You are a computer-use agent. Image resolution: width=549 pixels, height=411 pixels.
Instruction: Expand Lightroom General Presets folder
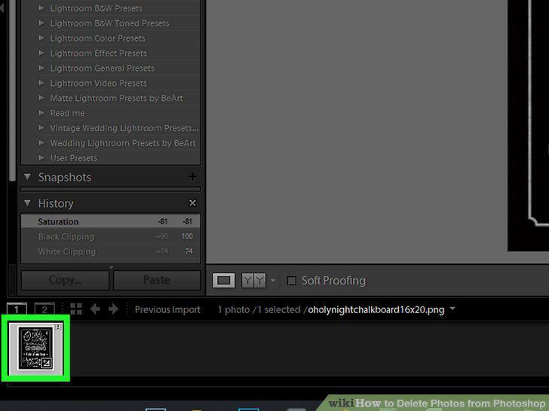pyautogui.click(x=41, y=68)
